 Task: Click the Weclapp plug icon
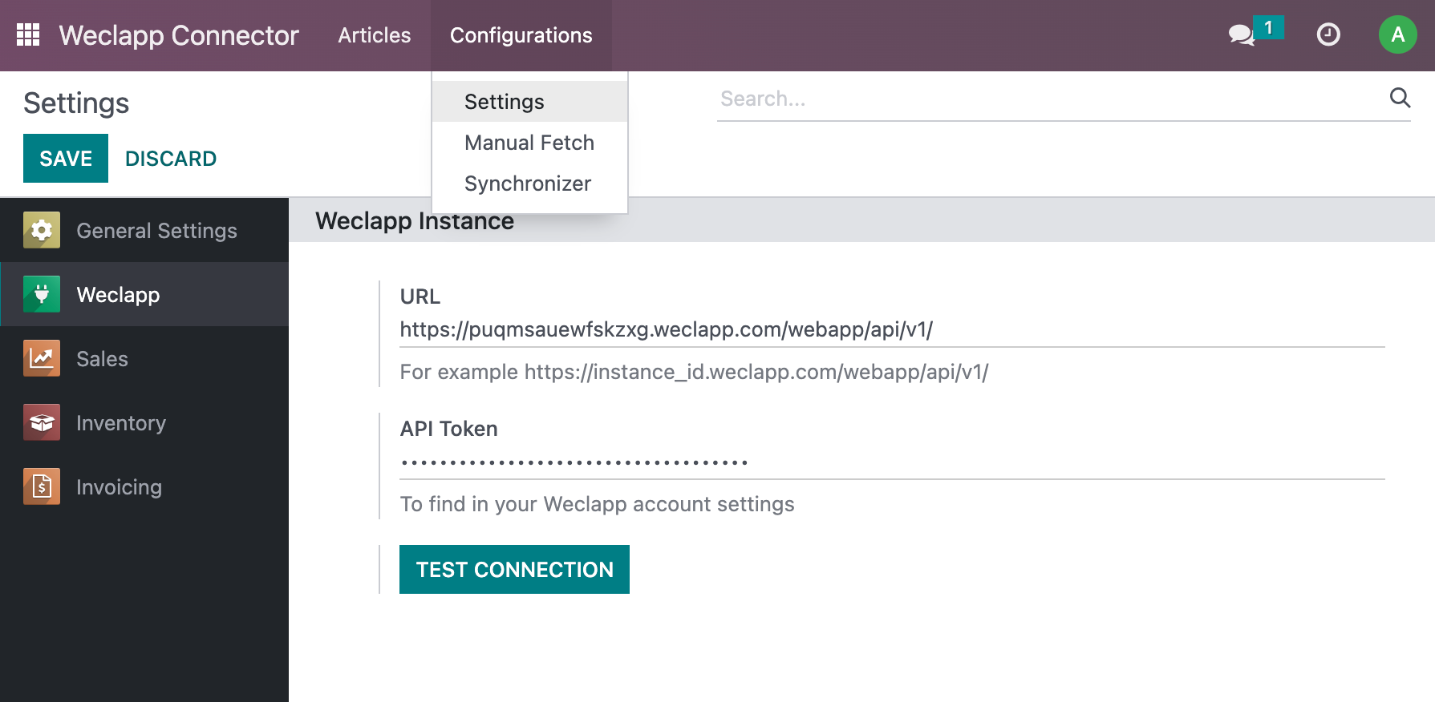pos(42,294)
